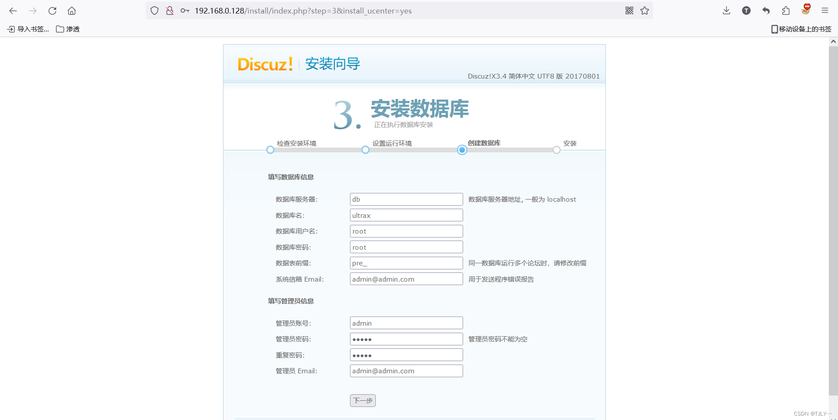Image resolution: width=838 pixels, height=420 pixels.
Task: Click the undo arrow toolbar icon
Action: 766,11
